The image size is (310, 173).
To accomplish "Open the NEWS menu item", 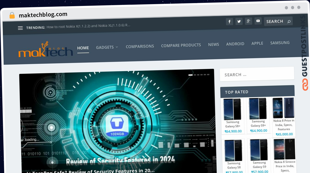I will tap(213, 44).
